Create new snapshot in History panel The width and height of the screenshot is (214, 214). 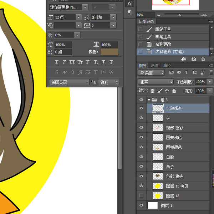[x=194, y=59]
